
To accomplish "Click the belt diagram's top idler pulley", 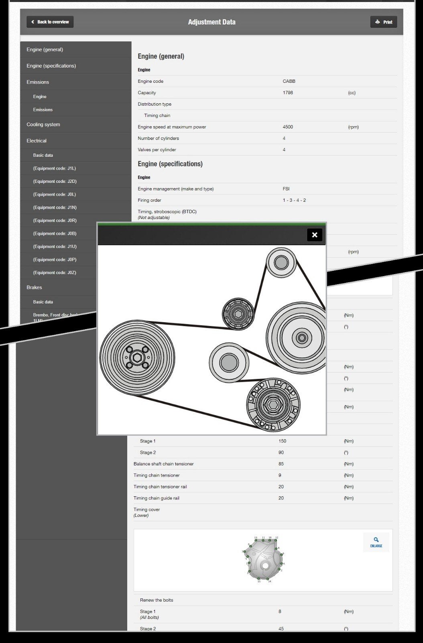I will pyautogui.click(x=281, y=262).
